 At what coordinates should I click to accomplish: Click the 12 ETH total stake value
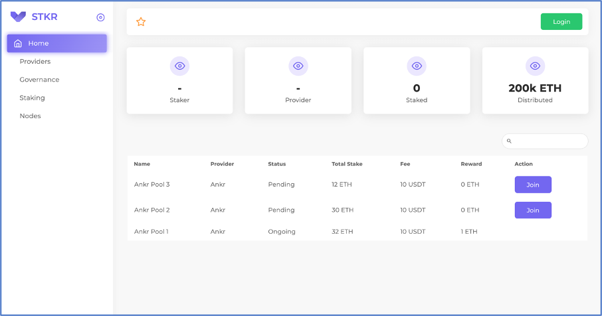pos(342,185)
